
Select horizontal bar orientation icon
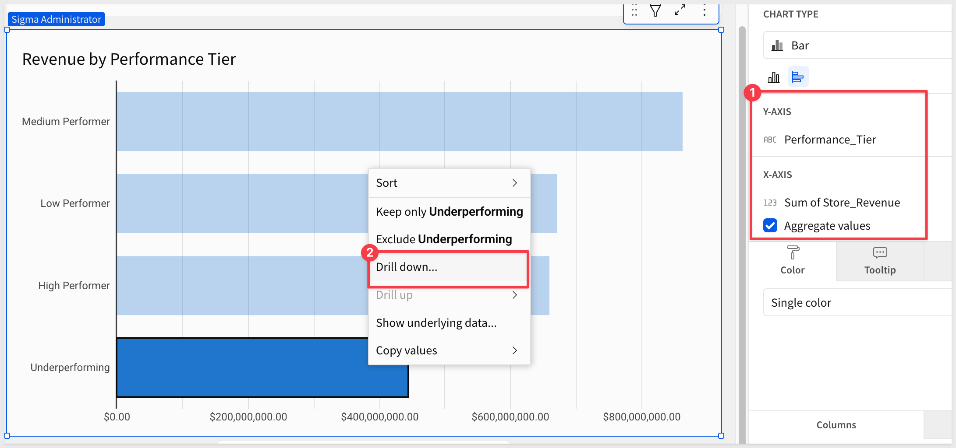click(x=797, y=77)
